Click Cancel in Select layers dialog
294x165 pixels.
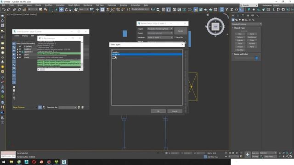[x=175, y=111]
